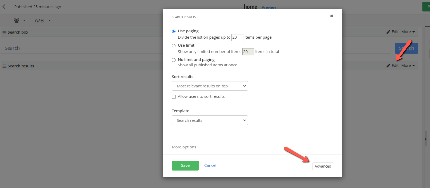The image size is (430, 188).
Task: Click the Published 25 minutes ago status
Action: pos(38,7)
